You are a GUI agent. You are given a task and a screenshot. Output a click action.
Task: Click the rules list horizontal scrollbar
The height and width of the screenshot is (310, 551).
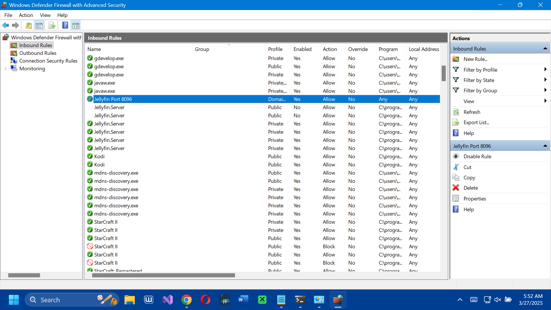pos(163,275)
